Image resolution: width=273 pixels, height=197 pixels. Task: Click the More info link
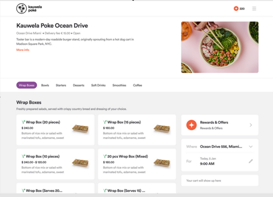pos(23,50)
